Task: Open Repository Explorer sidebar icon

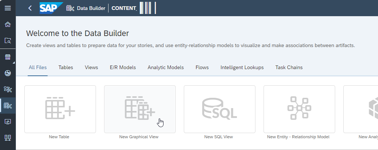Action: pyautogui.click(x=8, y=41)
